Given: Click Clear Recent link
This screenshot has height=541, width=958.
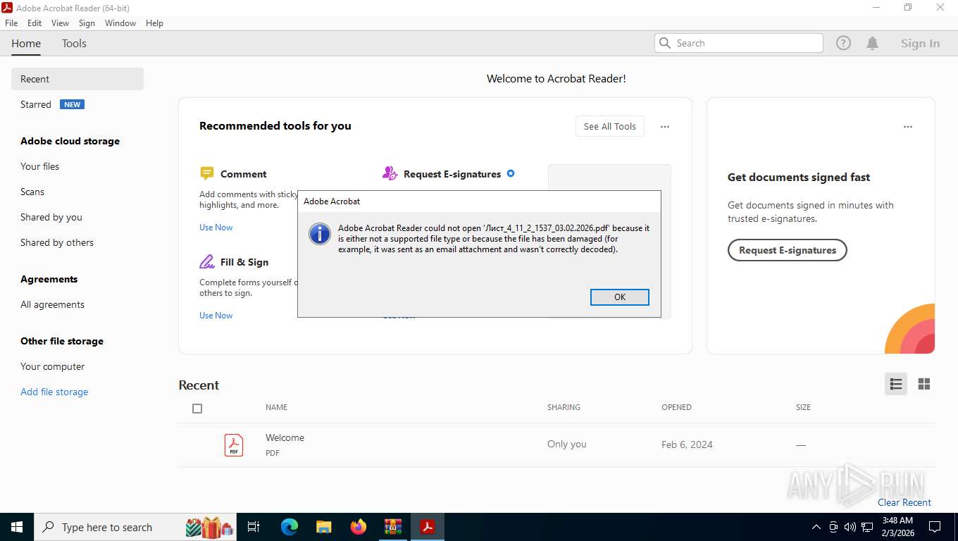Looking at the screenshot, I should 904,502.
